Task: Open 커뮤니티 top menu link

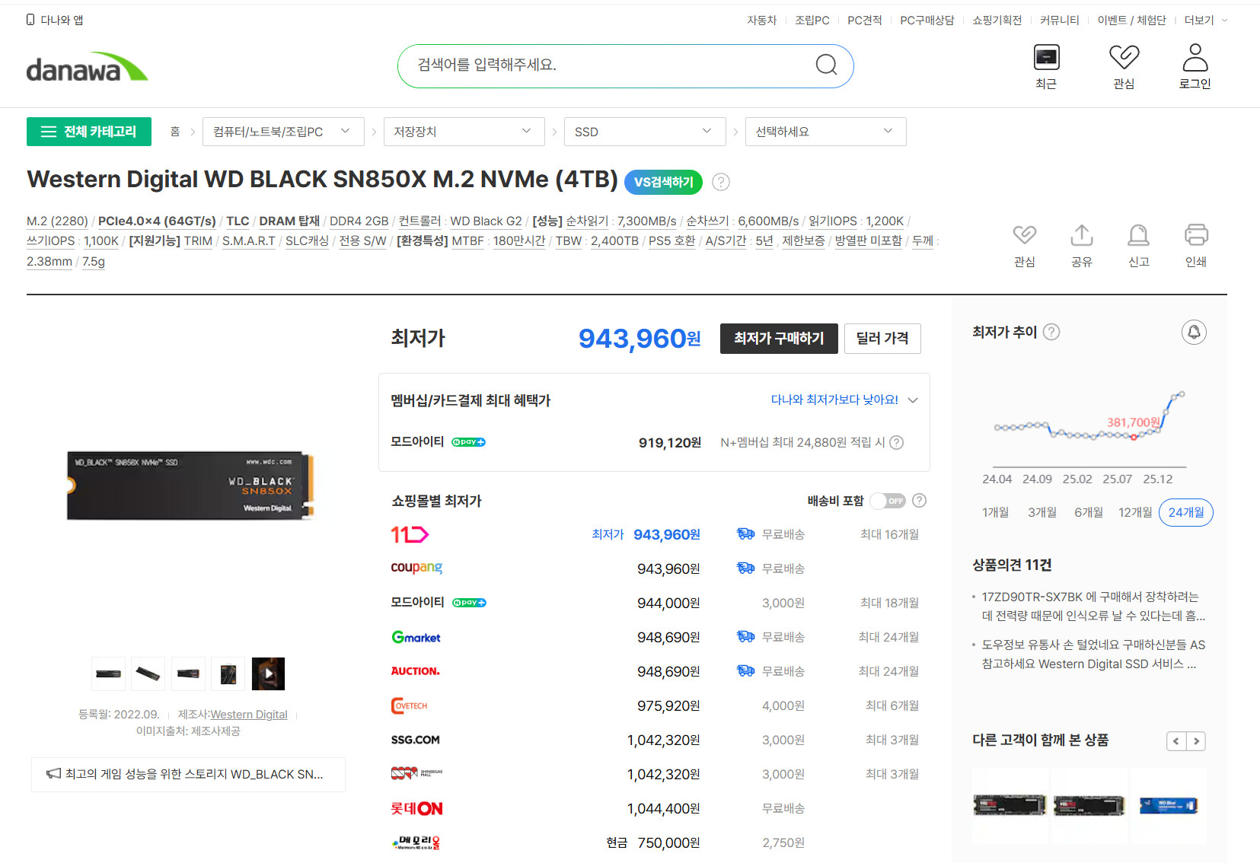Action: point(1059,21)
